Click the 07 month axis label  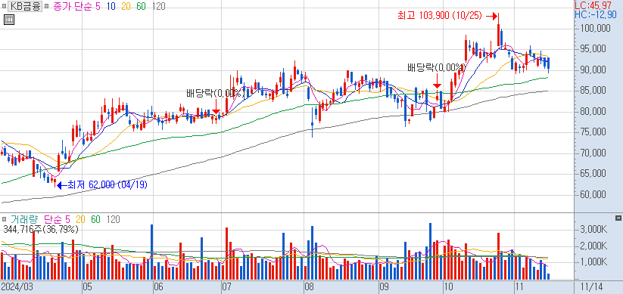[x=226, y=286]
